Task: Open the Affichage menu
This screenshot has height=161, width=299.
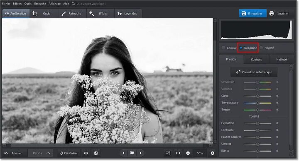Action: pos(54,4)
